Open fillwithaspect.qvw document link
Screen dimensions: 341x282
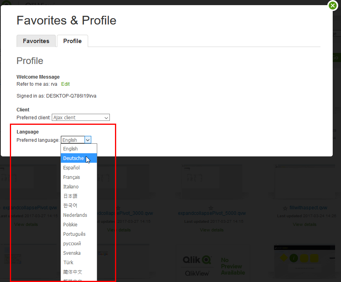pyautogui.click(x=308, y=208)
